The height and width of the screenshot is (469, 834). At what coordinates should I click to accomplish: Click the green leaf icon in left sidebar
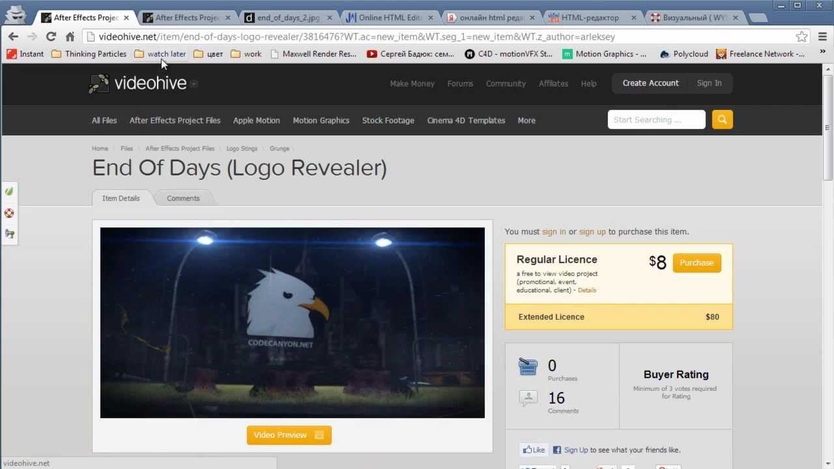[9, 192]
